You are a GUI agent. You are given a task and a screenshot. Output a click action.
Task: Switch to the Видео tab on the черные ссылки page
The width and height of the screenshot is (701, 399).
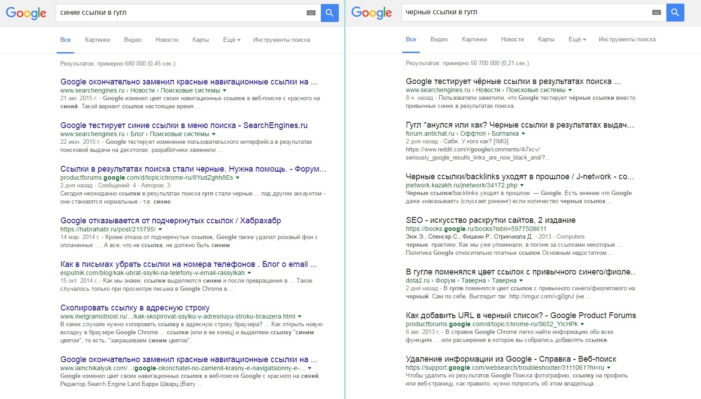point(439,40)
